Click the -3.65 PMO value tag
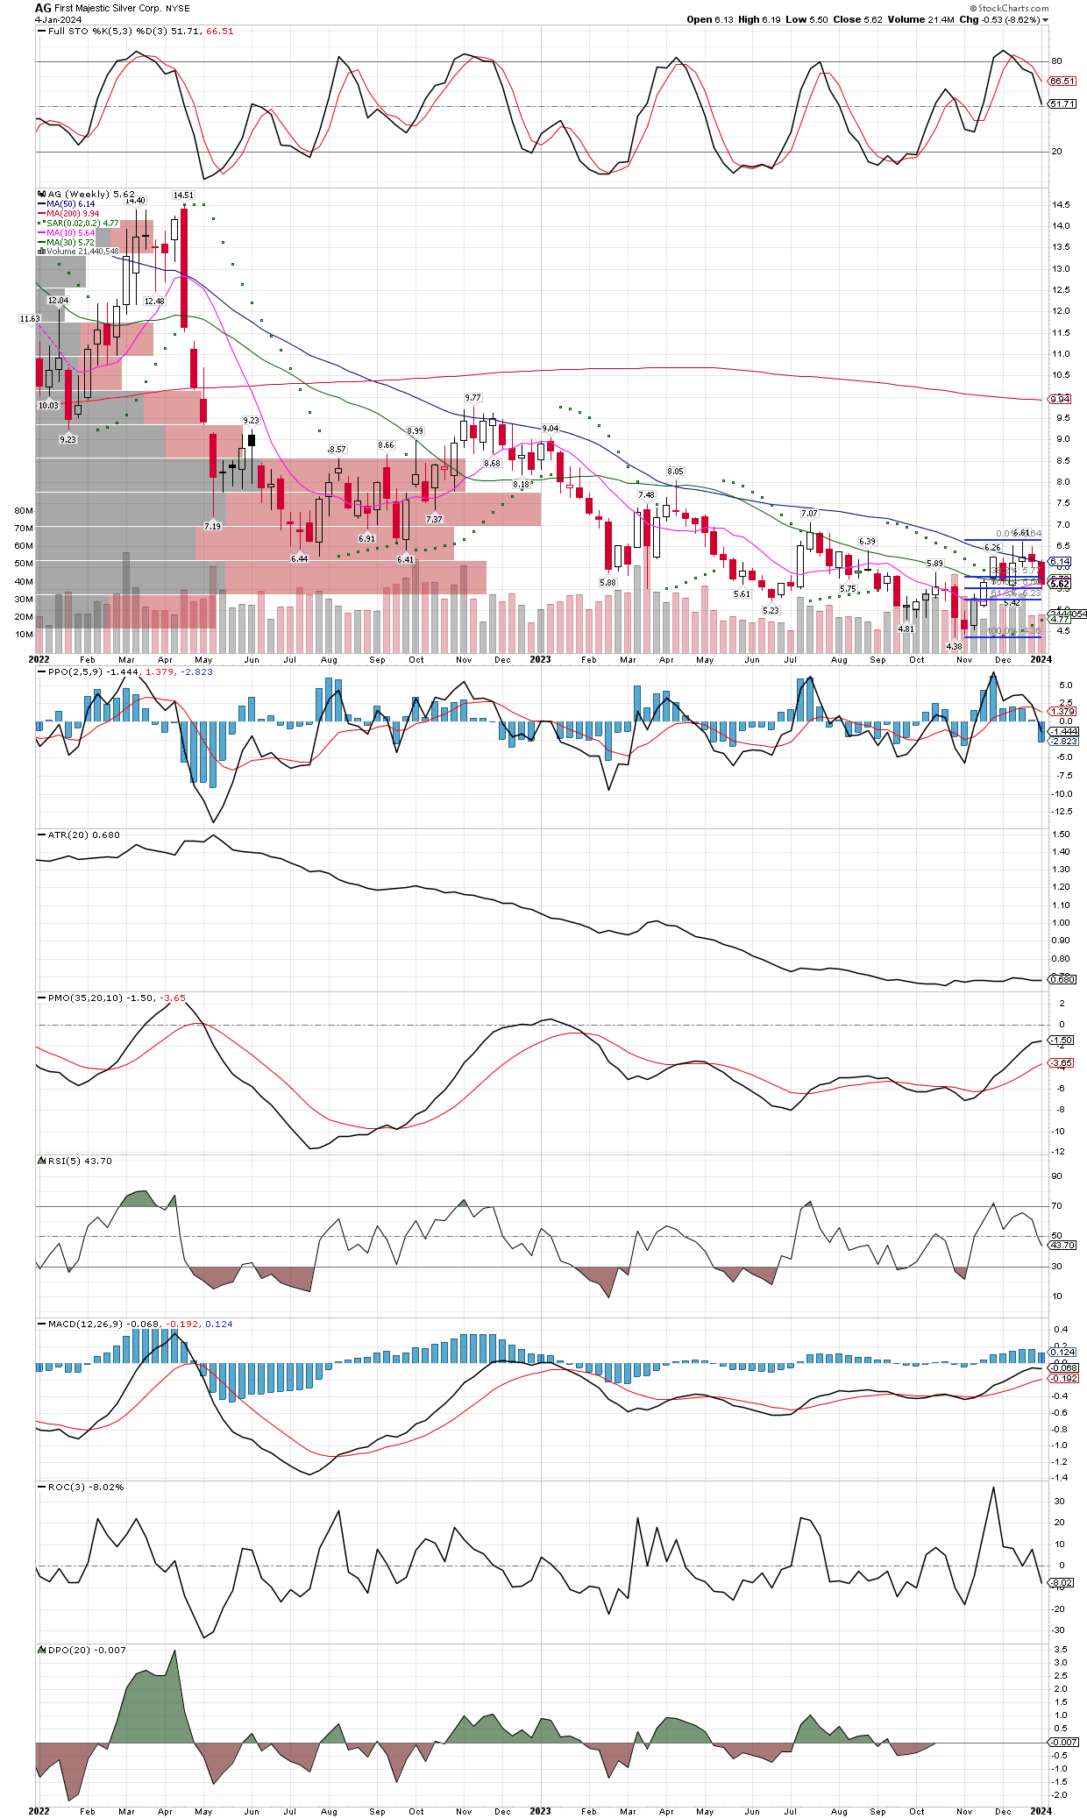 tap(1062, 1063)
